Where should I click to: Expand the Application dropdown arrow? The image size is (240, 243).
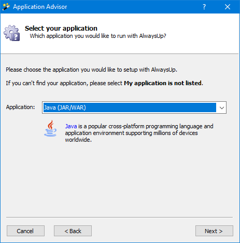[x=222, y=107]
